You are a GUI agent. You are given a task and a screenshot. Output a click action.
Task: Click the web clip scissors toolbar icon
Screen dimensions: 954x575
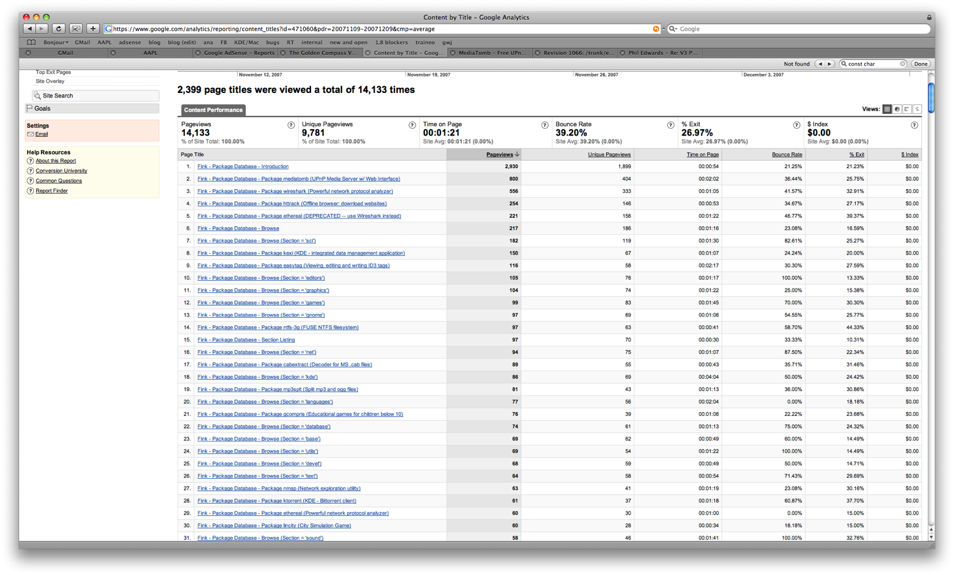tap(76, 29)
